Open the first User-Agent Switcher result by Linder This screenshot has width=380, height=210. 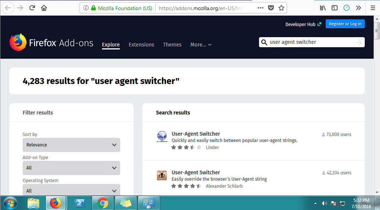pyautogui.click(x=195, y=134)
